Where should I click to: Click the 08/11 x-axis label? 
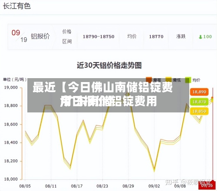(x=51, y=186)
